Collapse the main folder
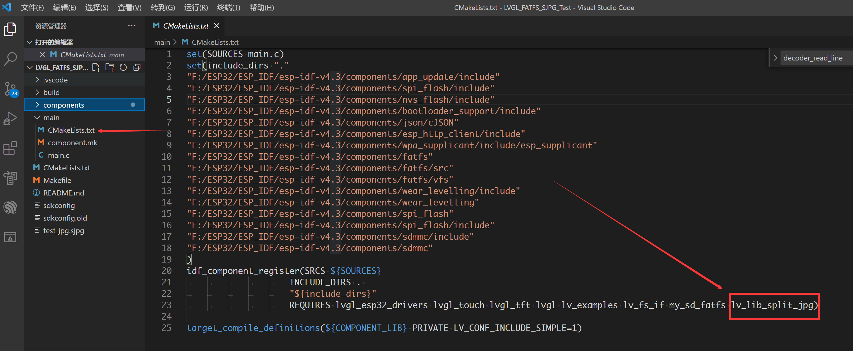Image resolution: width=853 pixels, height=351 pixels. (x=51, y=118)
